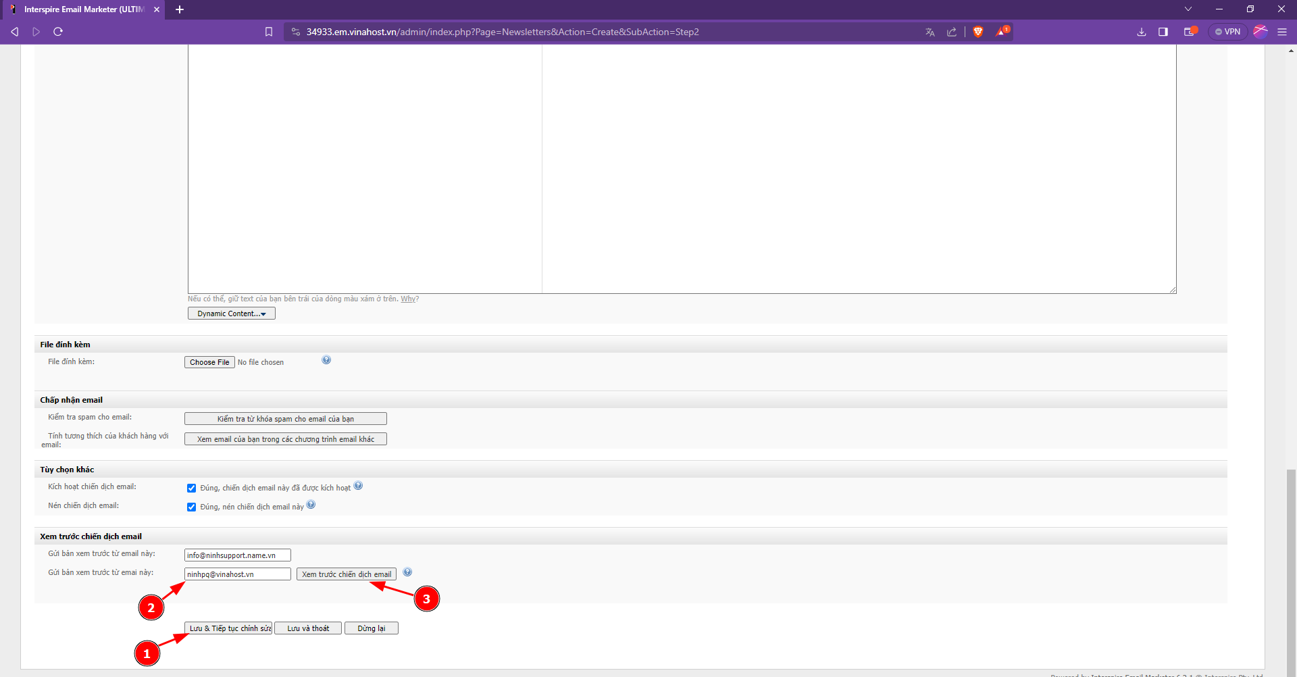Screen dimensions: 1297x677
Task: Click the Xem trước chiến dịch email button
Action: click(346, 574)
